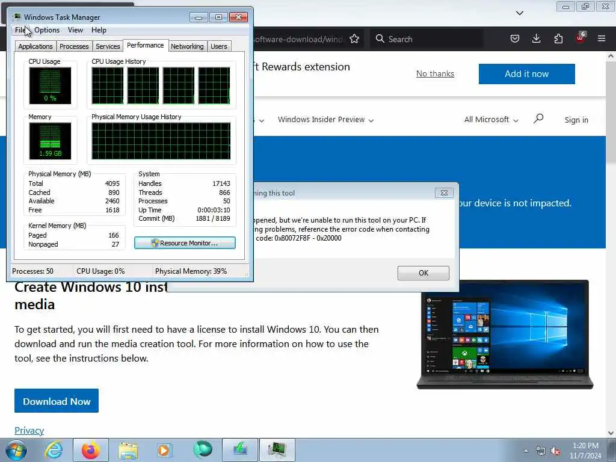Bookmark page with the star icon

pyautogui.click(x=354, y=39)
